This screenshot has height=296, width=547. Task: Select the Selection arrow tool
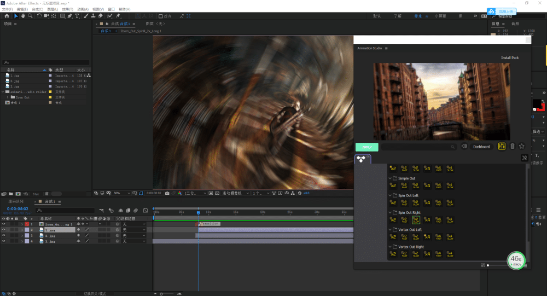[x=16, y=16]
